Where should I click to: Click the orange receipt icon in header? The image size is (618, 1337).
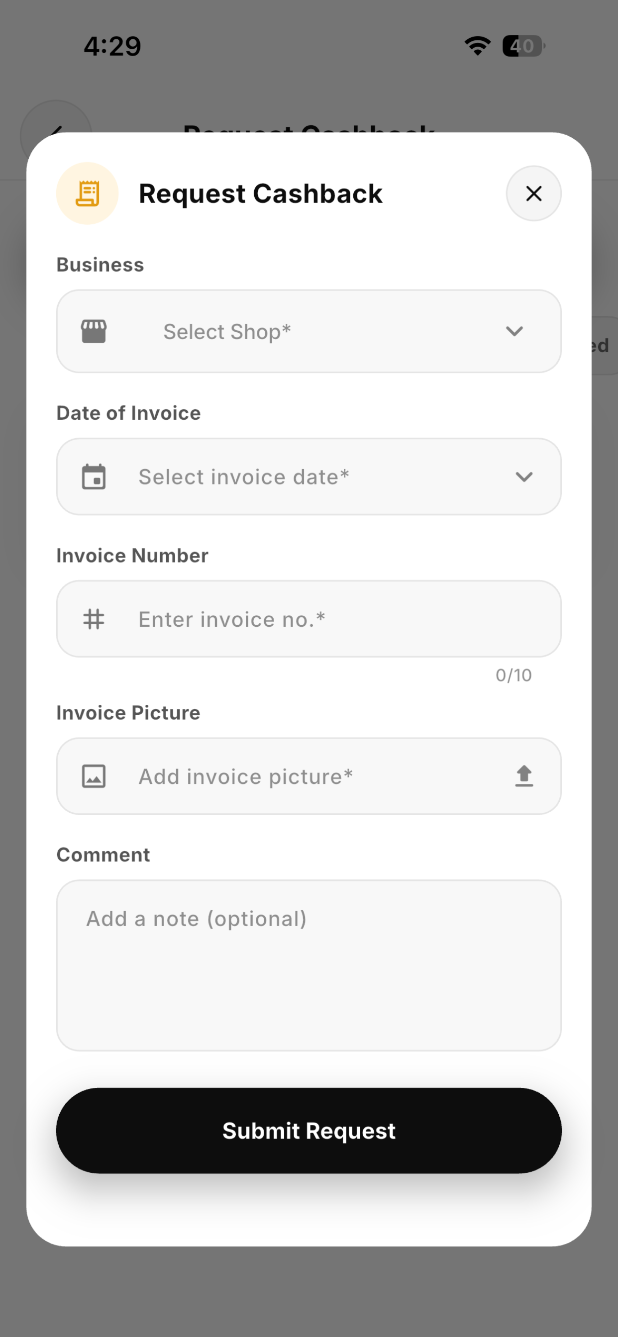tap(87, 193)
